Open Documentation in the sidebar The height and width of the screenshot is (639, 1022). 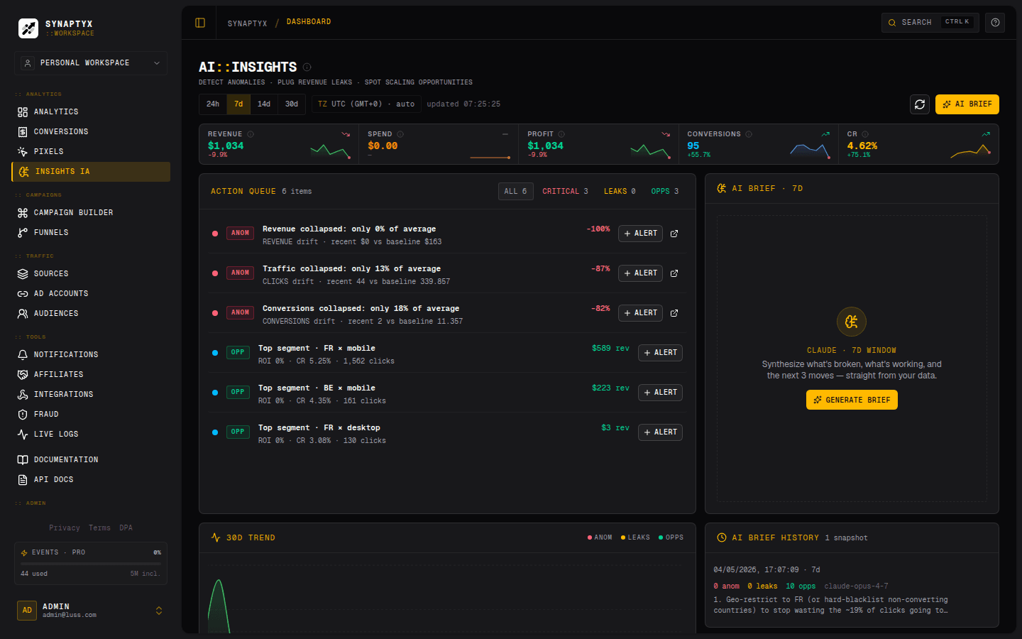[x=91, y=460]
